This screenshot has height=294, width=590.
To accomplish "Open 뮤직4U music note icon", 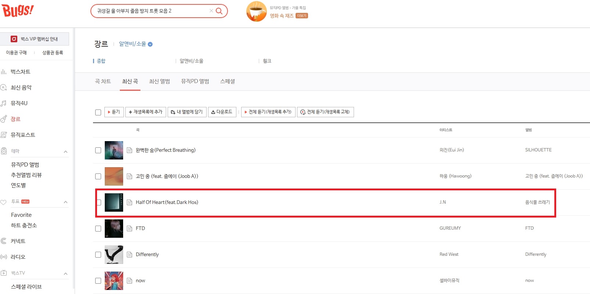I will tap(4, 103).
